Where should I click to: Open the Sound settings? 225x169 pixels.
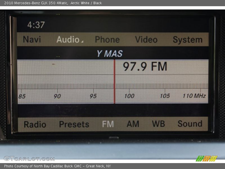tap(190, 124)
